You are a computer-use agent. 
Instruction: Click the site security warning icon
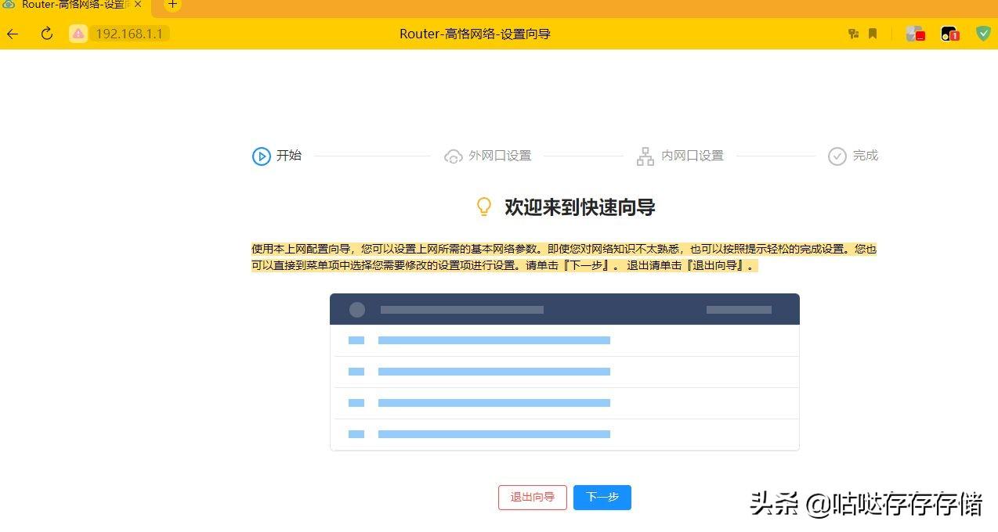coord(78,34)
